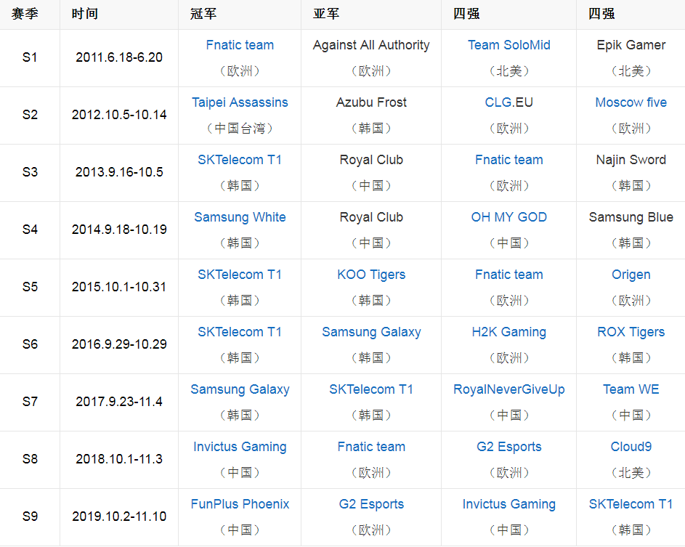This screenshot has height=547, width=685.
Task: Open the ROX Tigers link
Action: pos(631,332)
